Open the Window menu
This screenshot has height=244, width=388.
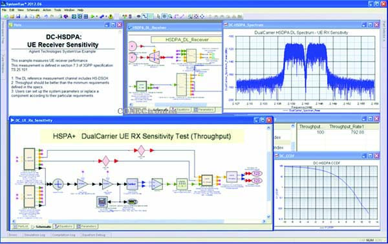click(x=69, y=10)
